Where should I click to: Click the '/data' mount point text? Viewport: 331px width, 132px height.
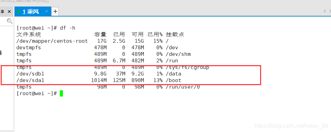[x=174, y=74]
